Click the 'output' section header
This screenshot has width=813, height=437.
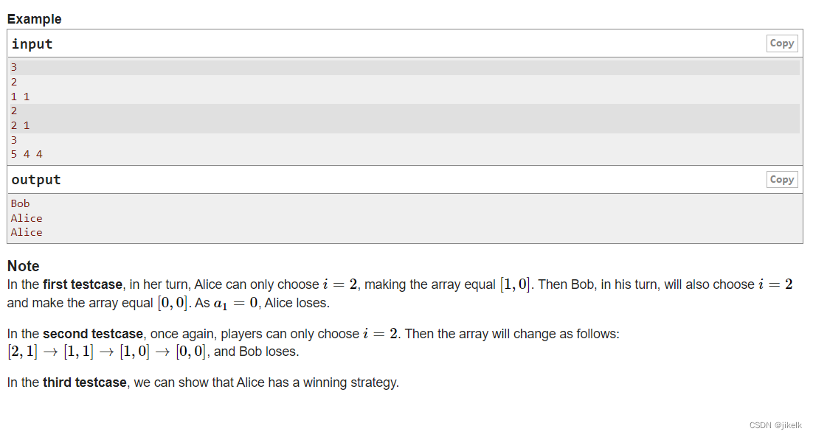pos(35,180)
